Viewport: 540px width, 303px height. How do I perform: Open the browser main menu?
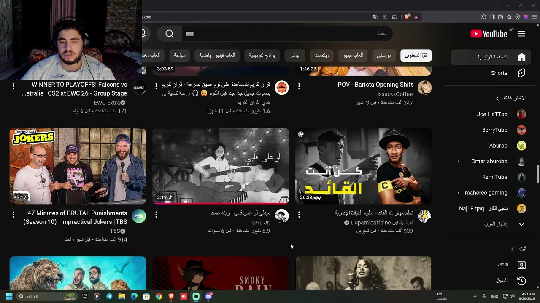coord(534,17)
